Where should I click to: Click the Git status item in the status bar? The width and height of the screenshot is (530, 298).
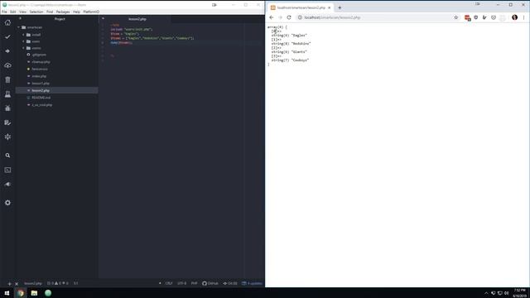point(230,283)
